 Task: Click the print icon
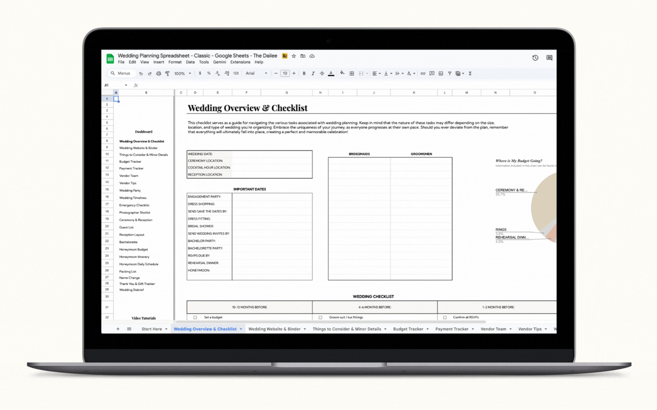point(159,74)
